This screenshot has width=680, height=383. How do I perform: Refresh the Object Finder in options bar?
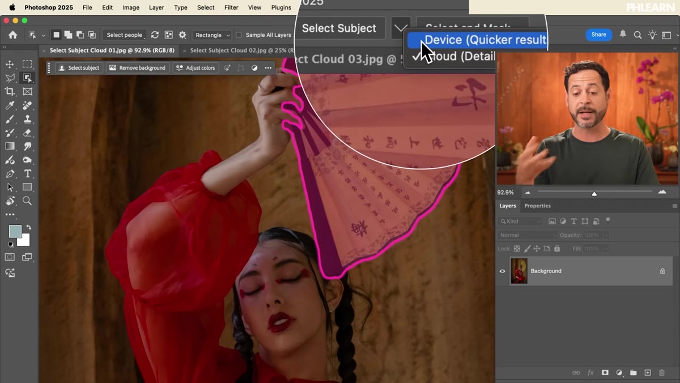coord(155,35)
